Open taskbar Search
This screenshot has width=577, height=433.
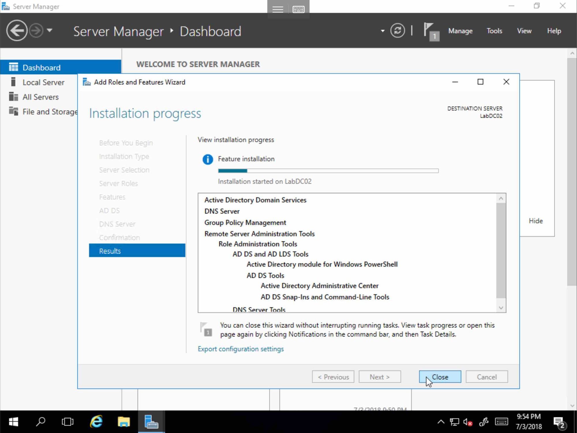pyautogui.click(x=40, y=422)
